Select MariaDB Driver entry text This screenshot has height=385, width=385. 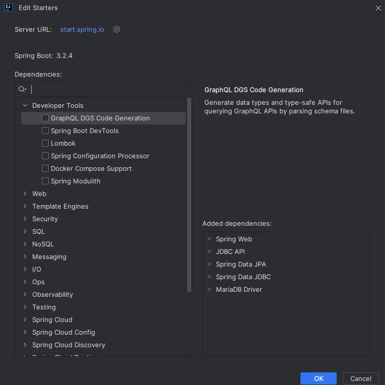tap(239, 289)
